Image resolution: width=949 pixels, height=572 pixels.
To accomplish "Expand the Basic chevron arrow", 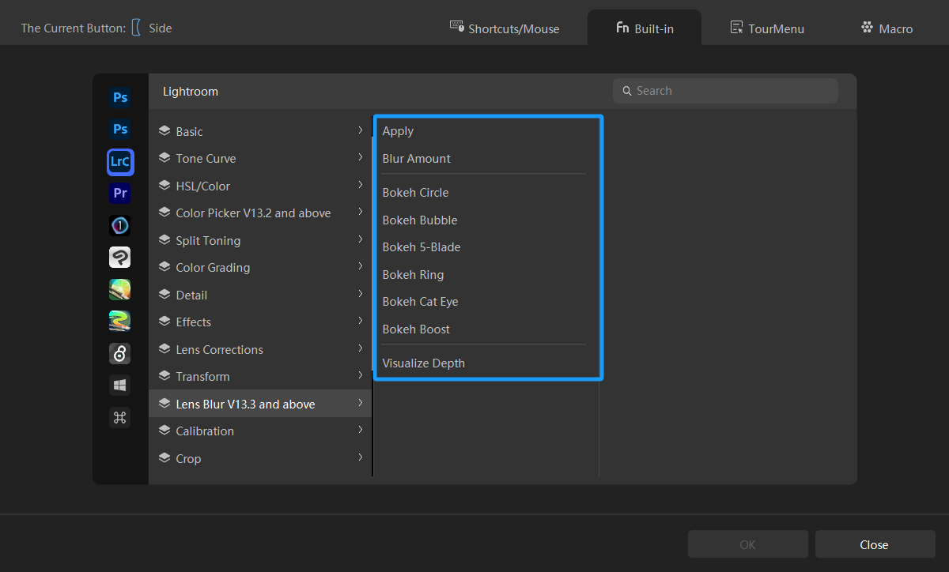I will pyautogui.click(x=360, y=130).
